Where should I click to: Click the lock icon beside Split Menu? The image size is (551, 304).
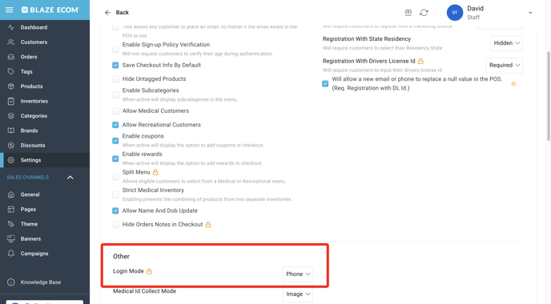click(x=155, y=172)
